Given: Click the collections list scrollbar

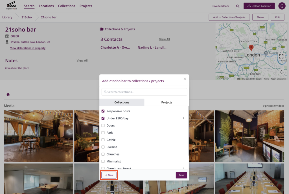Looking at the screenshot, I should [189, 131].
